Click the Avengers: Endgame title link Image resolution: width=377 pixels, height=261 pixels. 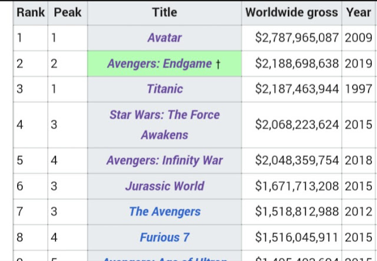click(160, 63)
